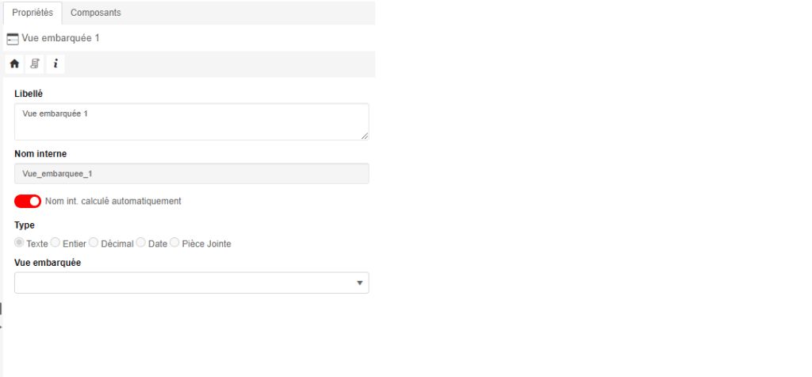
Task: Open the Composants tab
Action: (x=96, y=13)
